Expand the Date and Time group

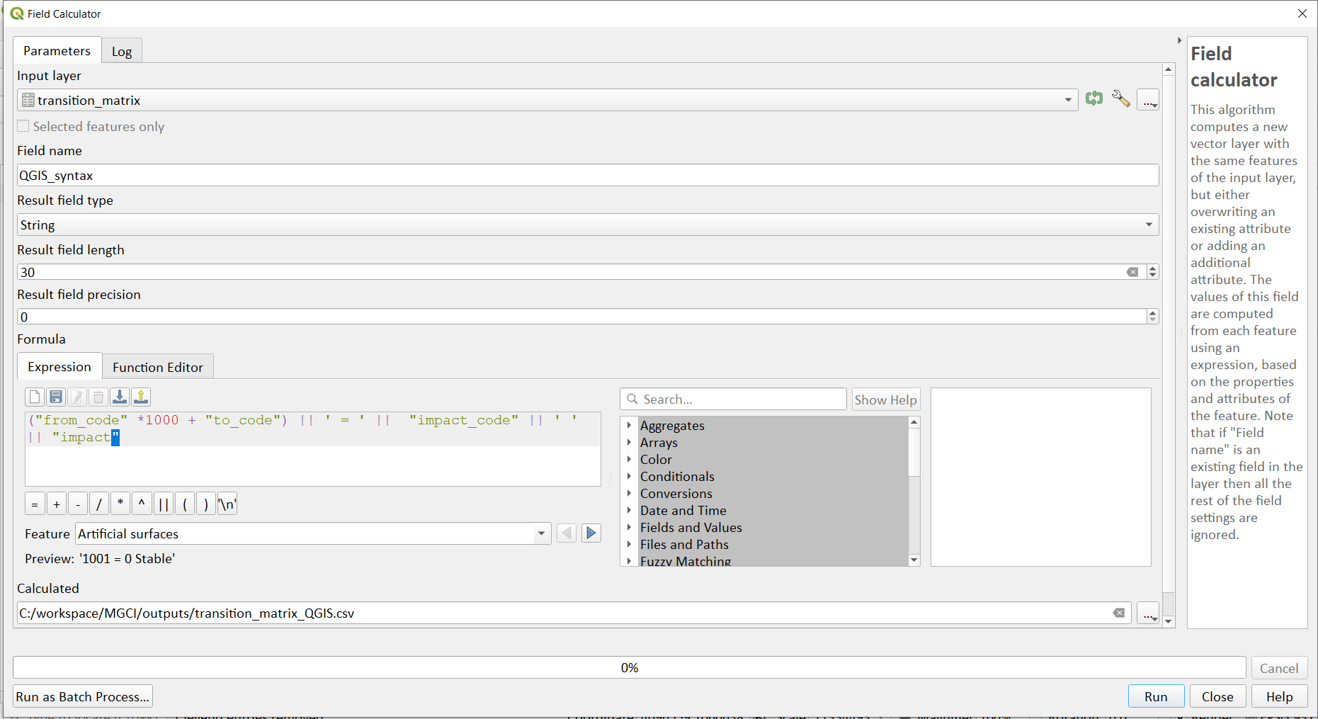629,510
